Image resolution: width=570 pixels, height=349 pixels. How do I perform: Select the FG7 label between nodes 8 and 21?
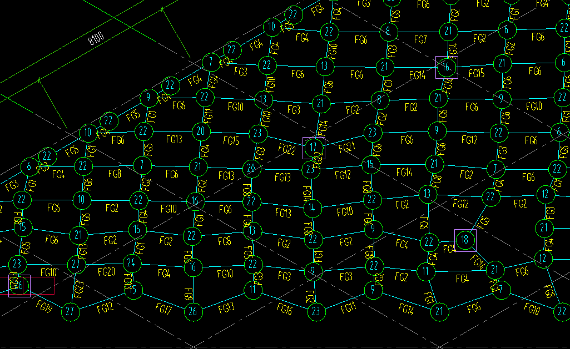click(420, 39)
